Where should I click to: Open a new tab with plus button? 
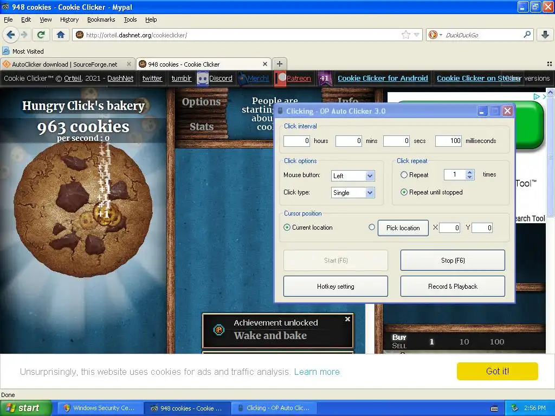280,64
